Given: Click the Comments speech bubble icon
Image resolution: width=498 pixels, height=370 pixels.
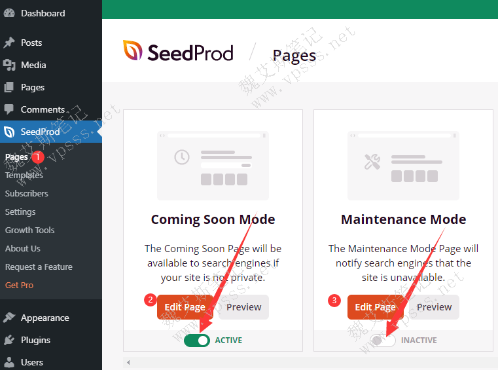Looking at the screenshot, I should tap(9, 109).
